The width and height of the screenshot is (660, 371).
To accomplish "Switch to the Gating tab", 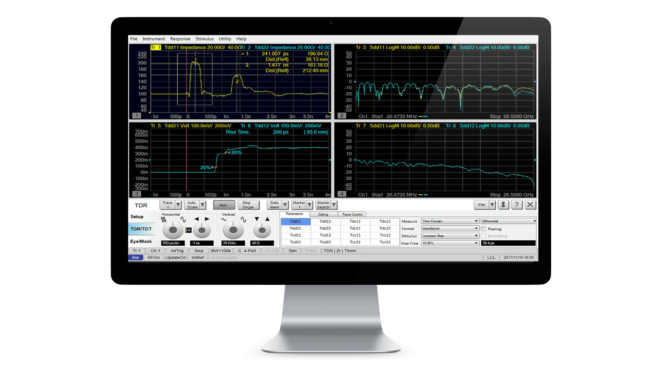I will click(323, 214).
